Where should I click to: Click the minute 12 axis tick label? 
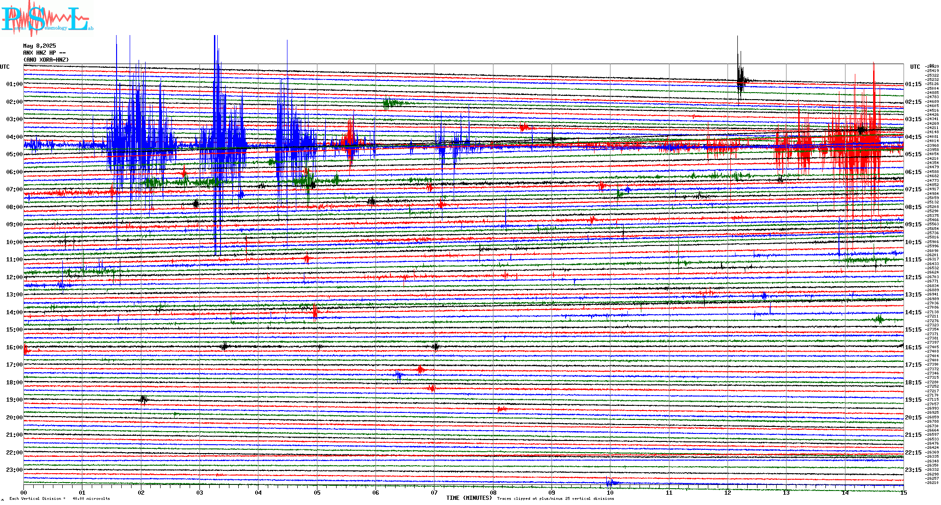728,493
